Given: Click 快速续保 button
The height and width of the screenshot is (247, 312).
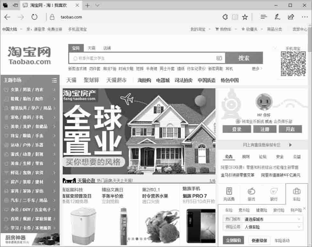Looking at the screenshot, I should coord(259,241).
